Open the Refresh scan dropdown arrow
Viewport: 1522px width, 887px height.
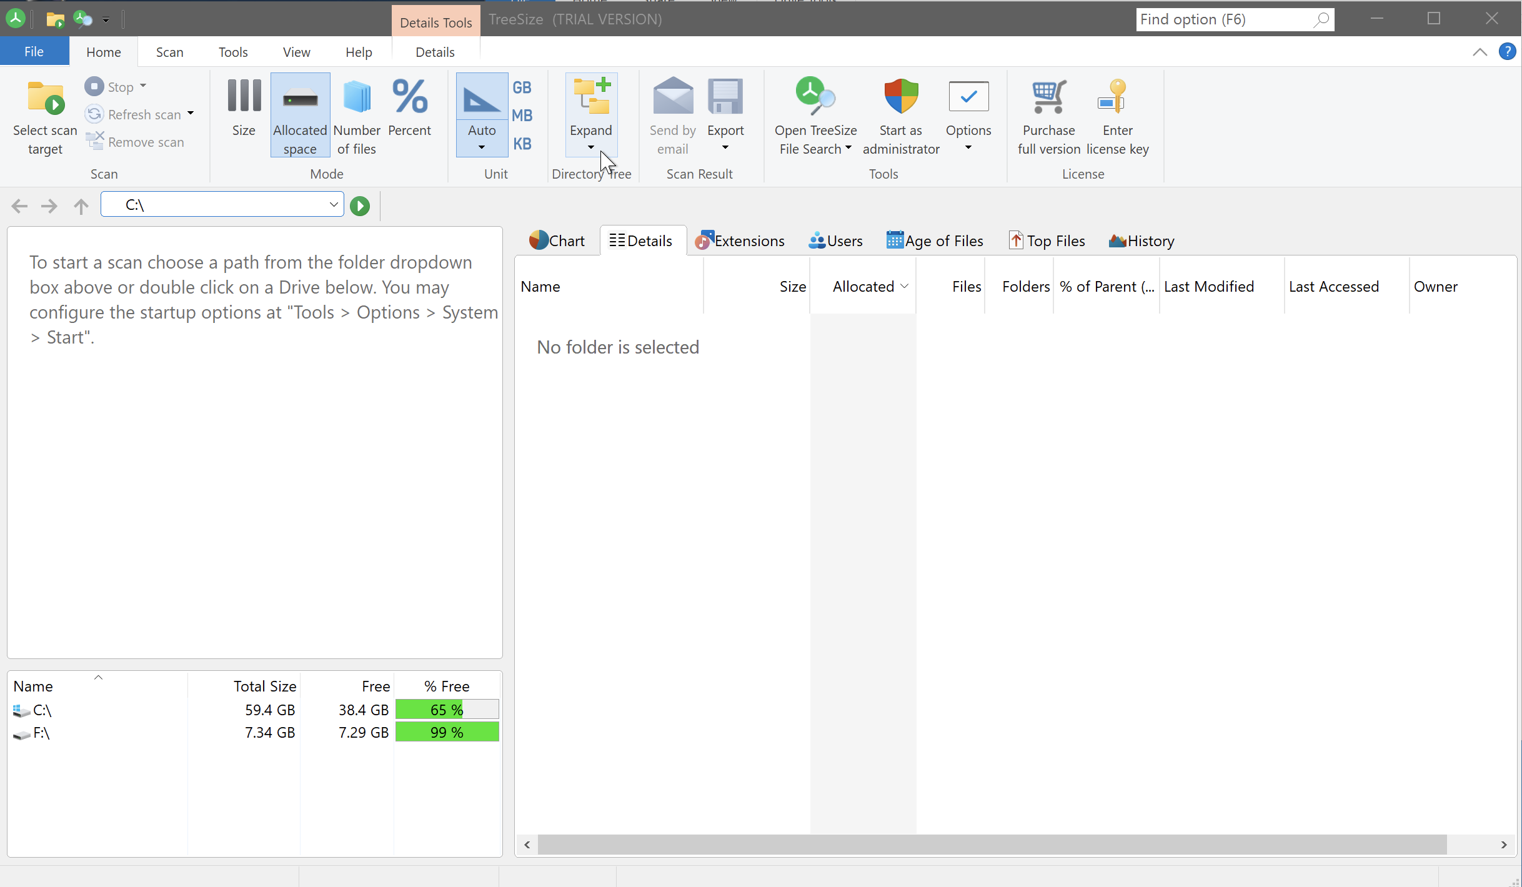[191, 114]
